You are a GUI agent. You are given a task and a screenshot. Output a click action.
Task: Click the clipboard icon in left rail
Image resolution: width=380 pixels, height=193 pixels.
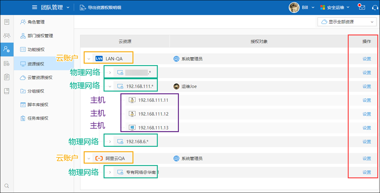click(6, 77)
